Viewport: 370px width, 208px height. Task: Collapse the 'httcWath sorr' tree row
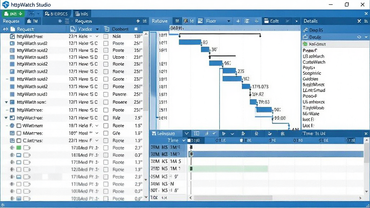pyautogui.click(x=6, y=102)
